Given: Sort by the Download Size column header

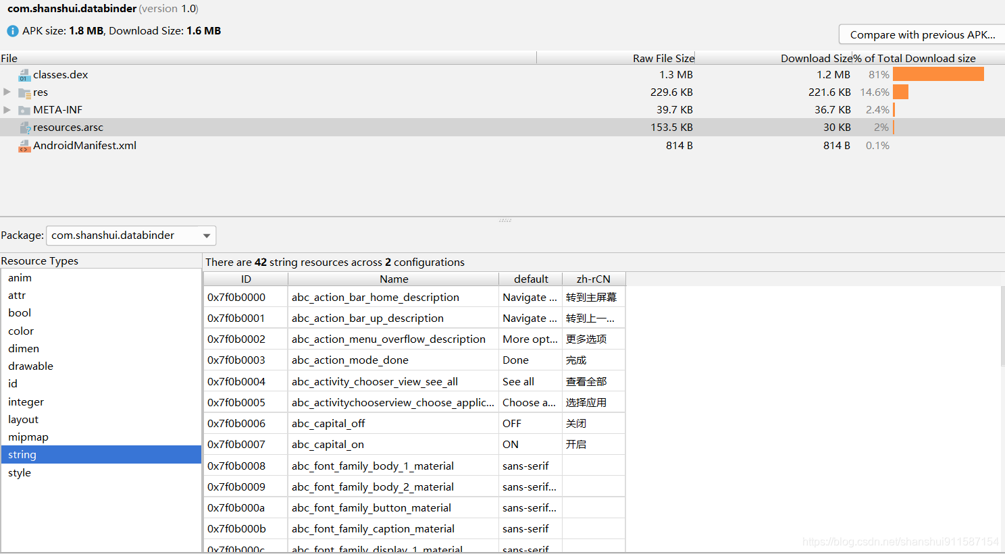Looking at the screenshot, I should tap(774, 58).
